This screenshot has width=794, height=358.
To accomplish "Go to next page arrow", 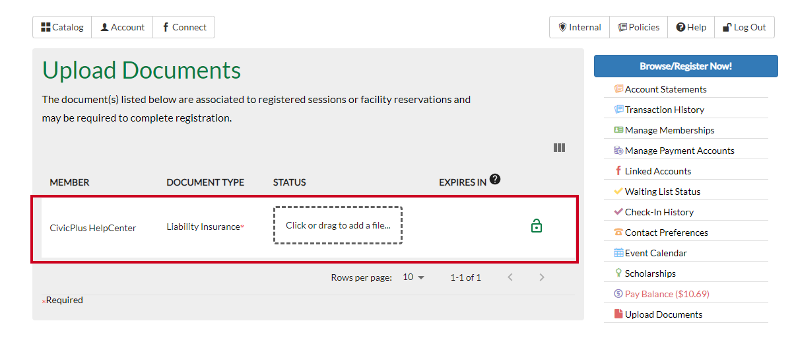I will pos(542,277).
